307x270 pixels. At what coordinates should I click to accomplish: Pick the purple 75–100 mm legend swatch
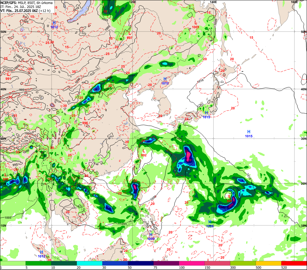coord(166,263)
